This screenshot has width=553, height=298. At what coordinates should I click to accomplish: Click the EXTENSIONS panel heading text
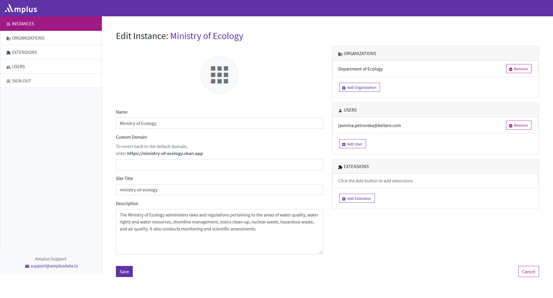pos(356,167)
